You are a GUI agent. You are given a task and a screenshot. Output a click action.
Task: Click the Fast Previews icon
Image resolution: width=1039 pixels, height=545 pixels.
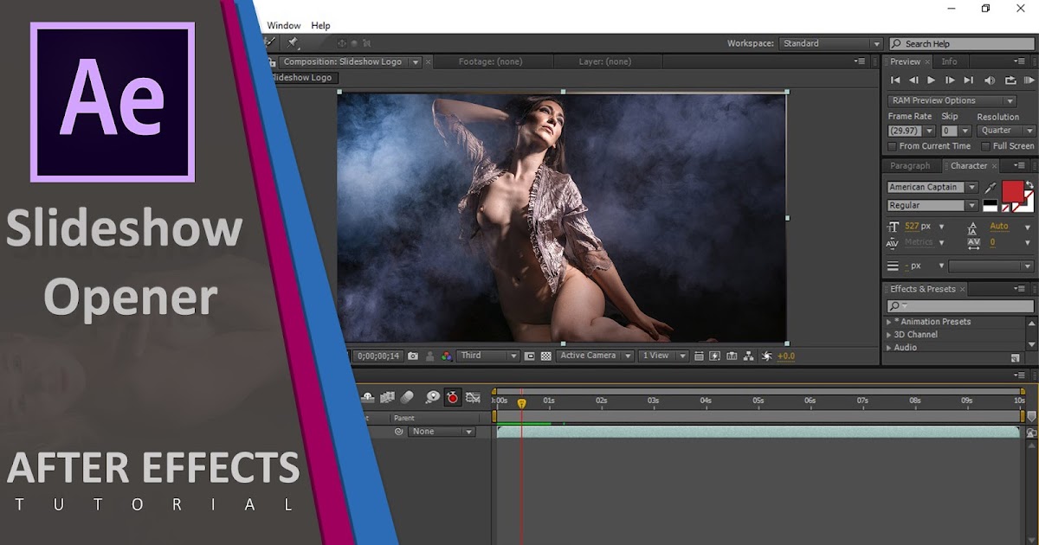tap(715, 356)
